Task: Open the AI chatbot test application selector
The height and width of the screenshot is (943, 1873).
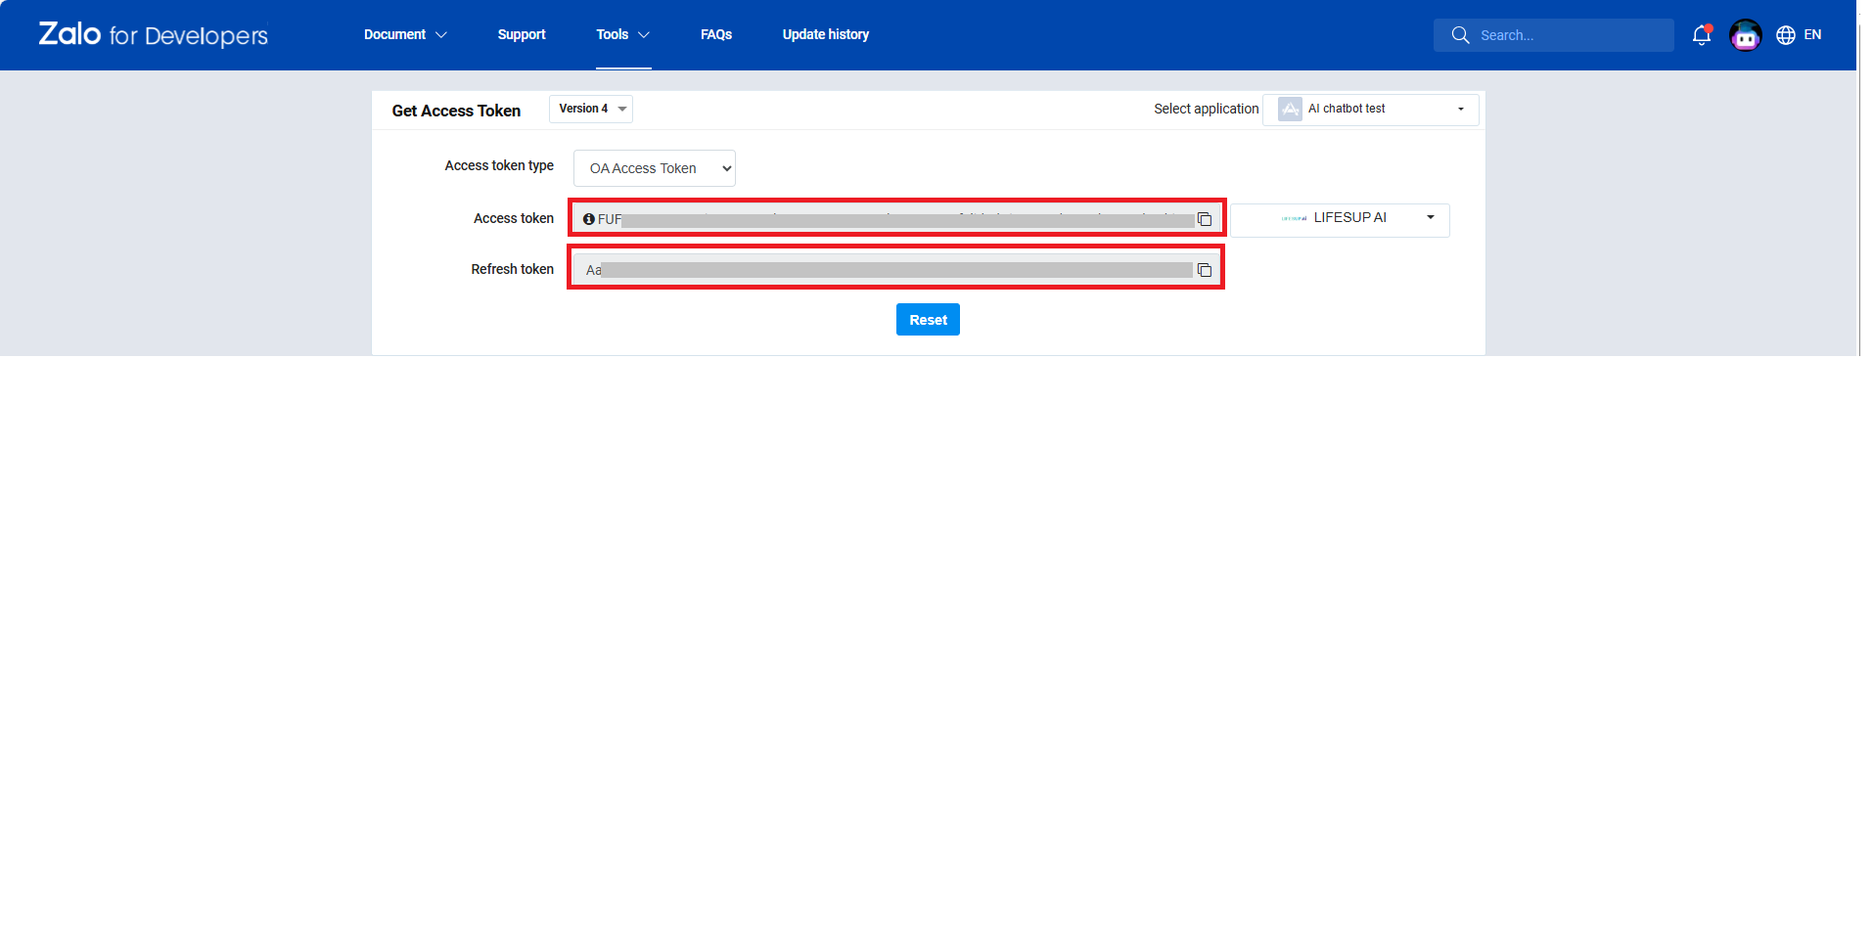Action: click(1370, 109)
